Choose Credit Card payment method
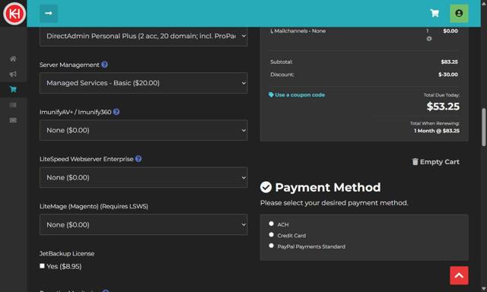 271,235
